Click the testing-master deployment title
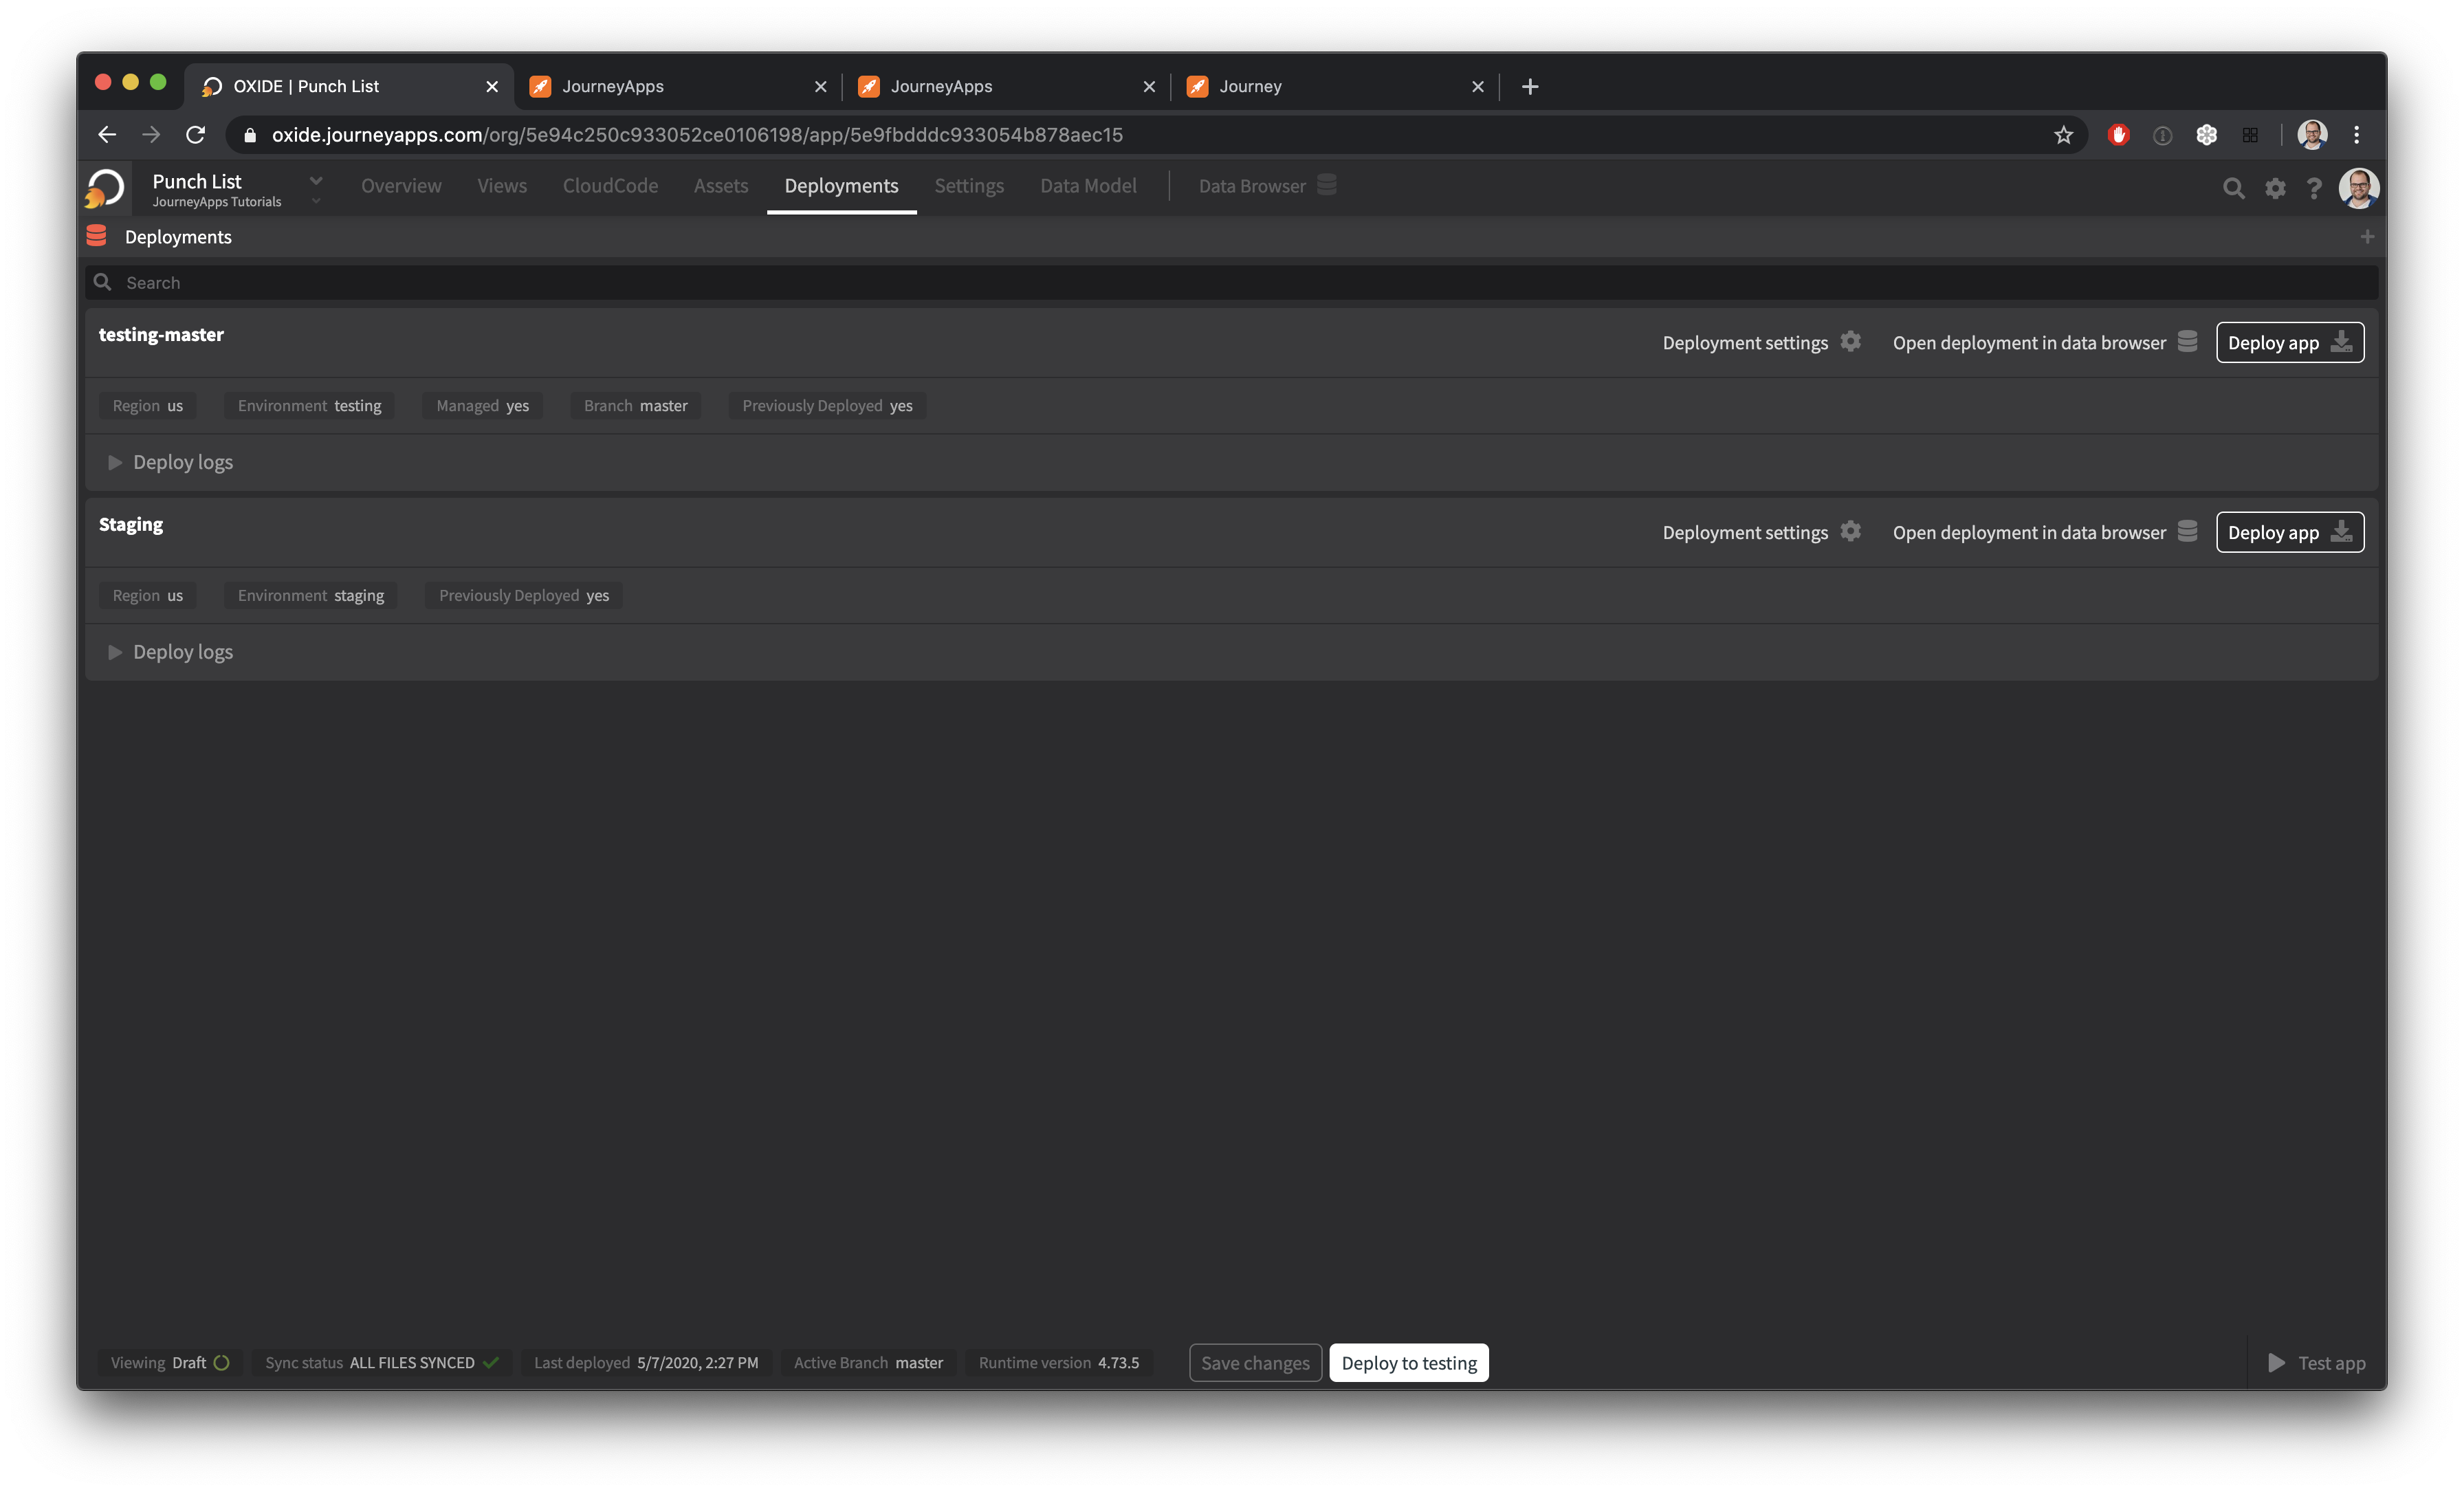 click(x=161, y=335)
